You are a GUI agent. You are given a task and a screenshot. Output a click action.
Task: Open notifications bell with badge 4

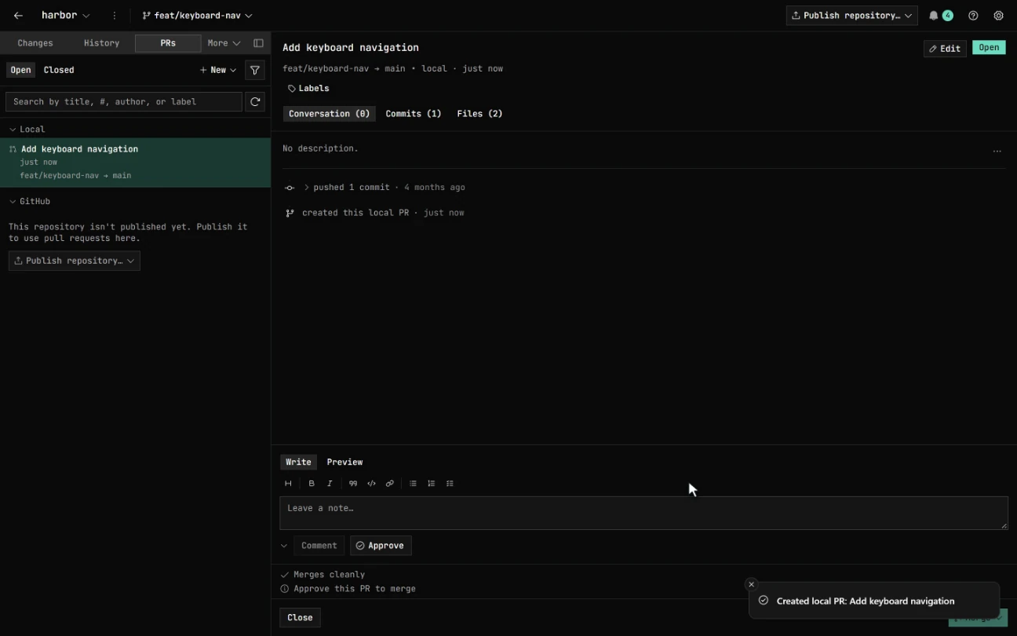[x=940, y=16]
